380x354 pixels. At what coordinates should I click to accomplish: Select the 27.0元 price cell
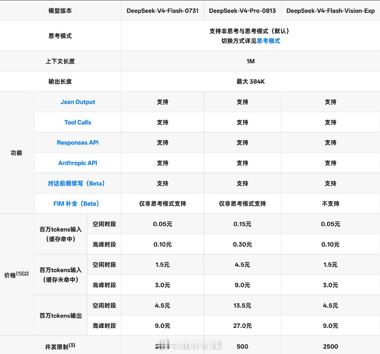[242, 326]
